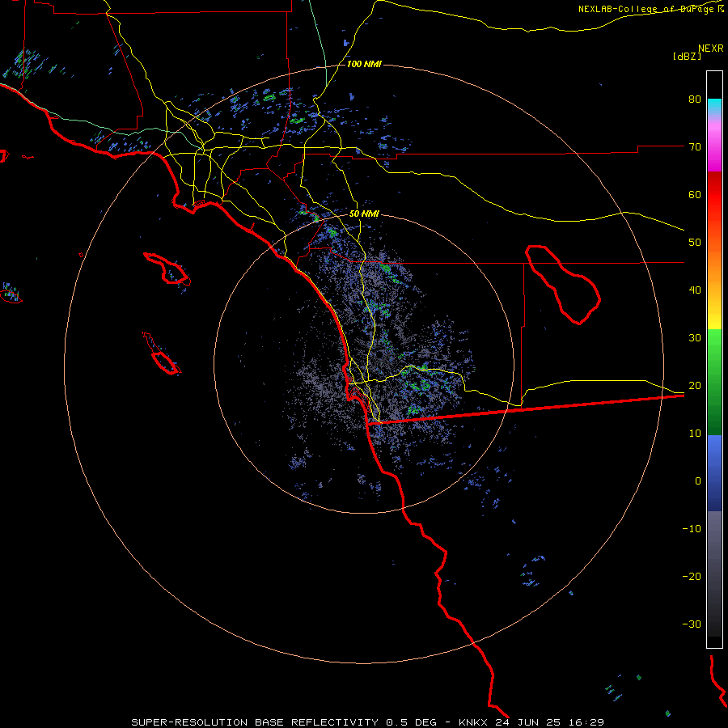The image size is (728, 728).
Task: Click the 80 value on the dBZ scale
Action: coord(695,99)
